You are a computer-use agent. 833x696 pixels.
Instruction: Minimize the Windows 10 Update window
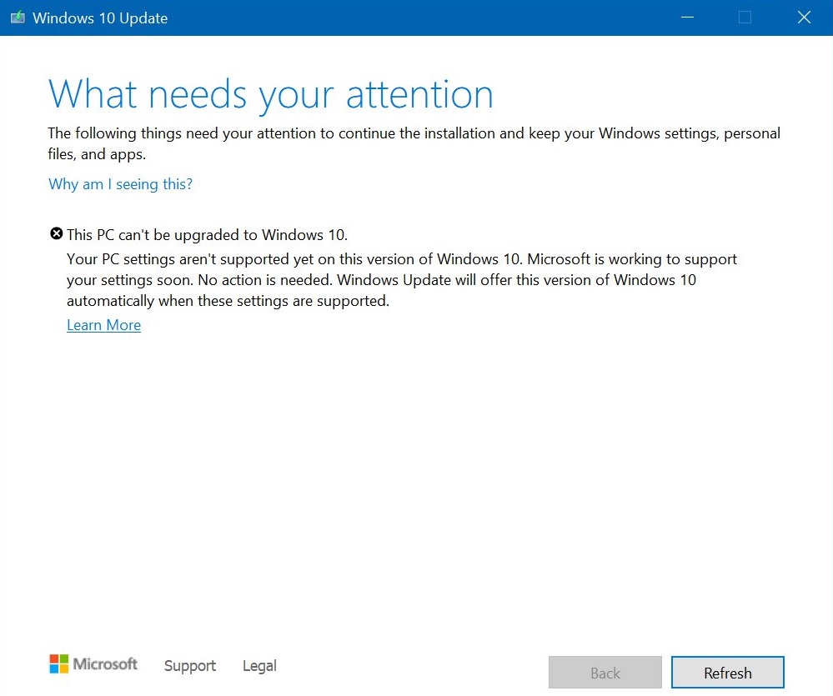coord(687,18)
